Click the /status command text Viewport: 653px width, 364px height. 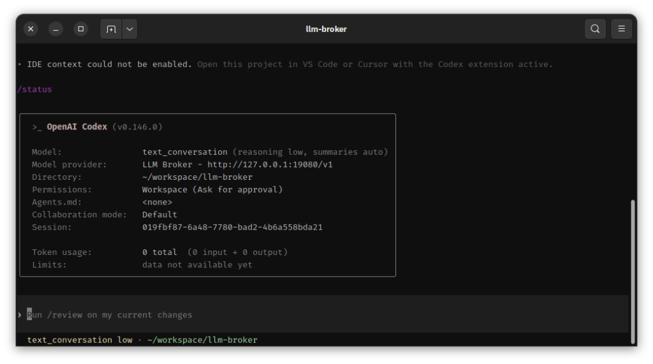(34, 89)
